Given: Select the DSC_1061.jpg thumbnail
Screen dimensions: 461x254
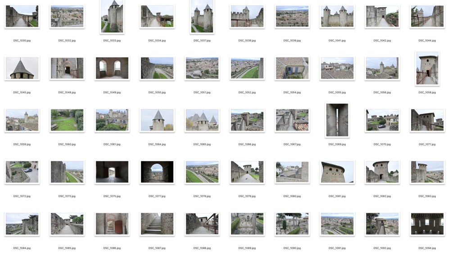Looking at the screenshot, I should click(112, 120).
